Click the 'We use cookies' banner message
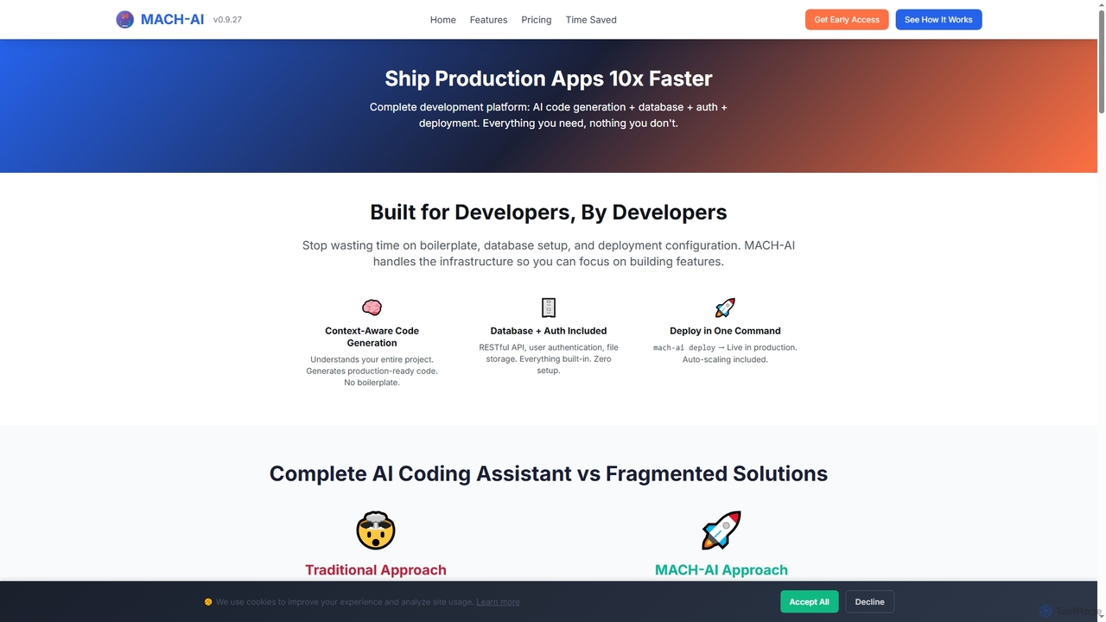This screenshot has height=622, width=1106. click(x=345, y=602)
